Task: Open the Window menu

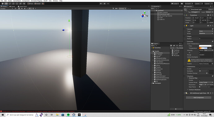Action: click(x=56, y=1)
